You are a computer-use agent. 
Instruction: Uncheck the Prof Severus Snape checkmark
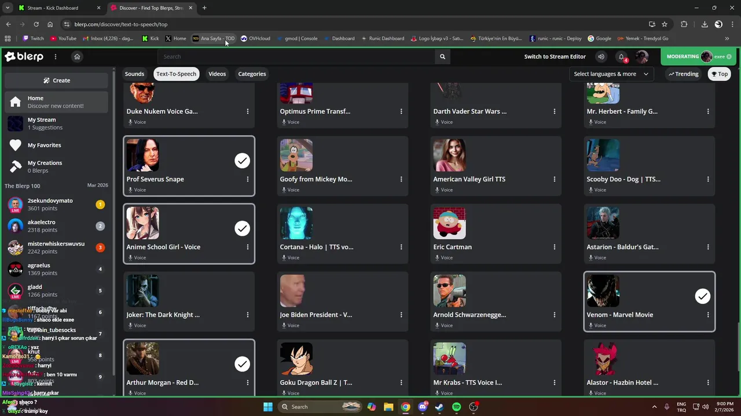(x=242, y=161)
